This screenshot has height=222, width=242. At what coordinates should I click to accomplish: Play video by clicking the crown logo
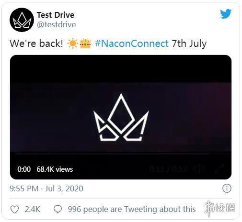click(x=121, y=117)
